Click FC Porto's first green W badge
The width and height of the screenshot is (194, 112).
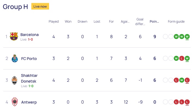[176, 58]
